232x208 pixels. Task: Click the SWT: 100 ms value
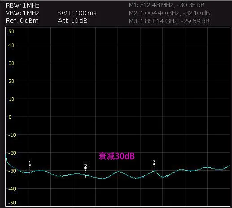point(77,13)
